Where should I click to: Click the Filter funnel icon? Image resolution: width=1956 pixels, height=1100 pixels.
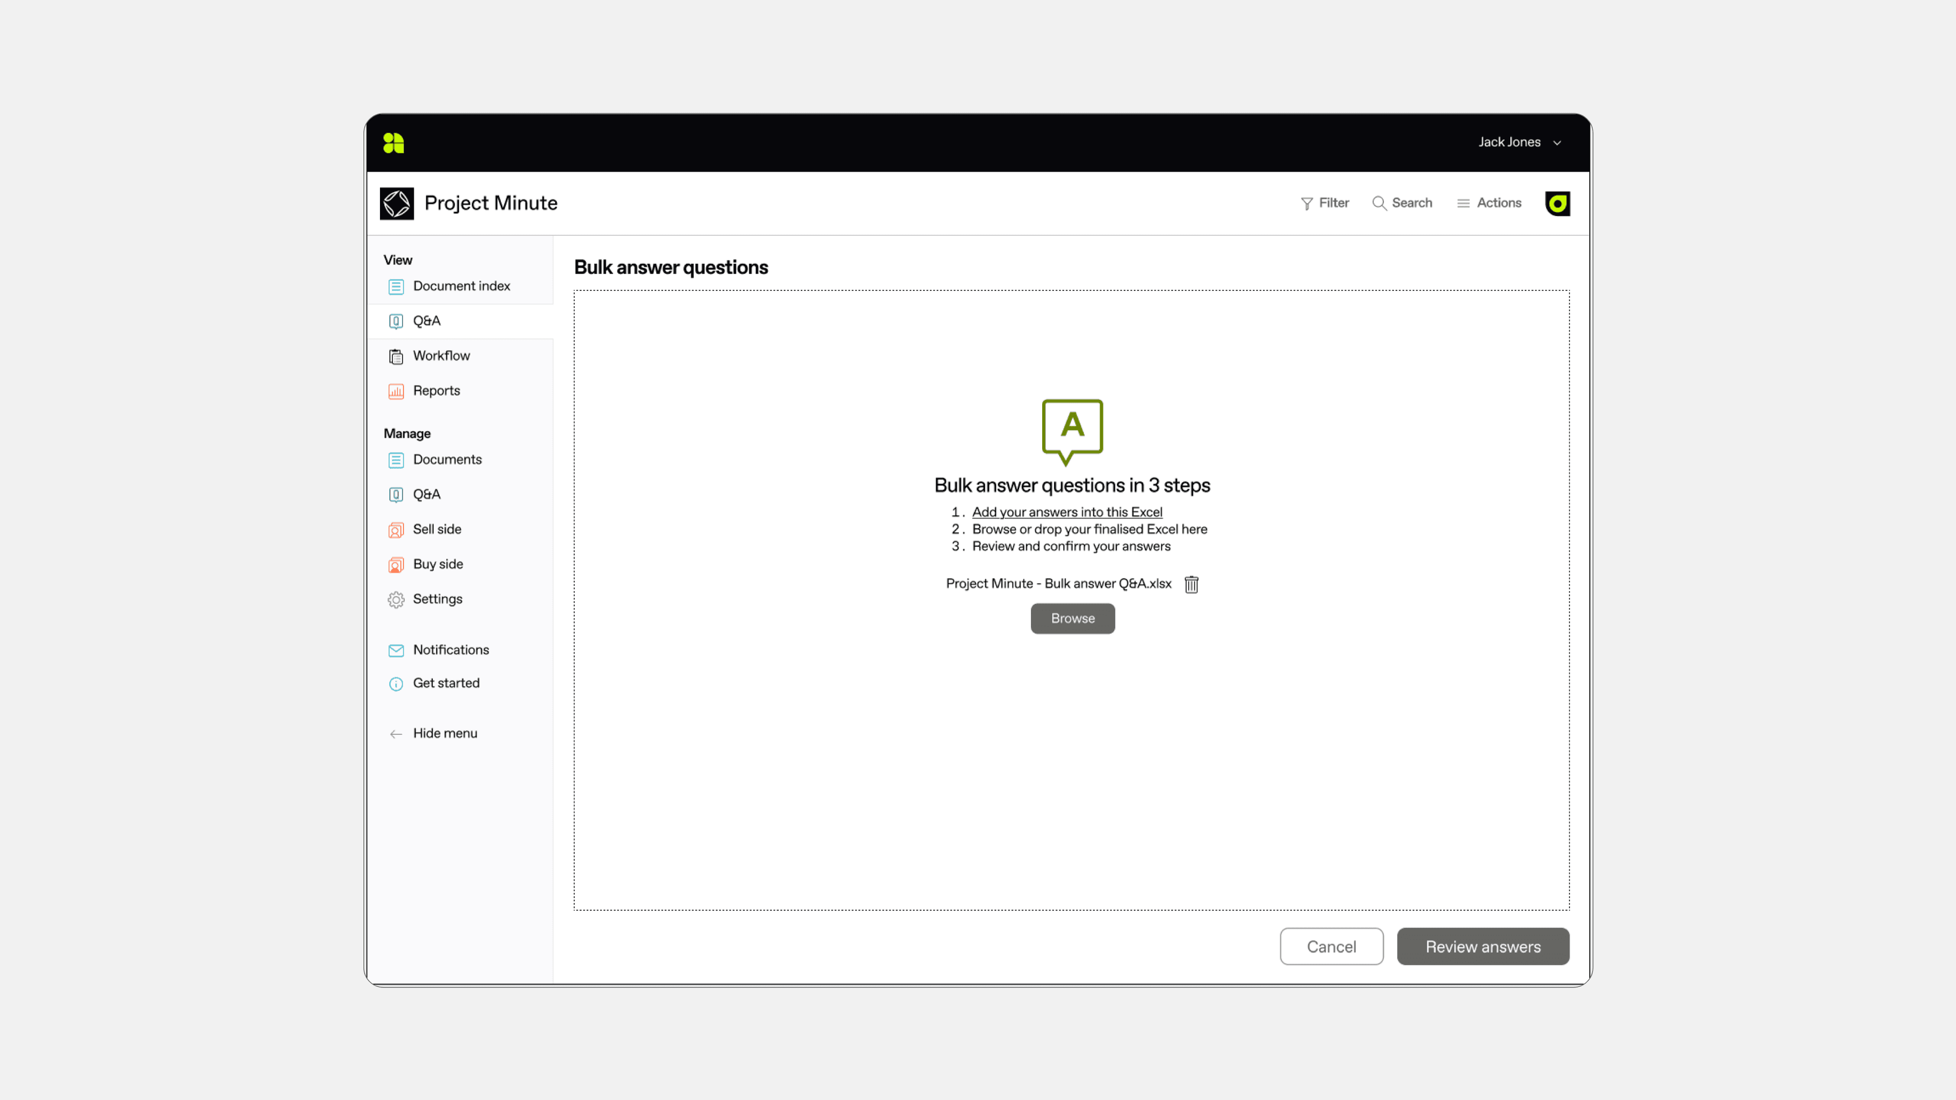pos(1306,204)
